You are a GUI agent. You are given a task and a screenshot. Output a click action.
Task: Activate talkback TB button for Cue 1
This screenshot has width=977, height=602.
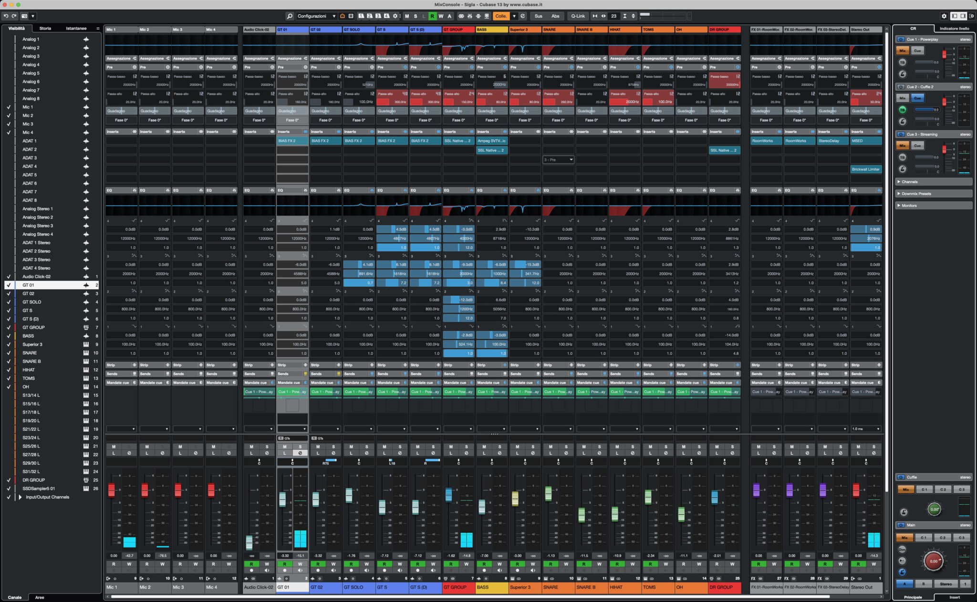click(903, 62)
